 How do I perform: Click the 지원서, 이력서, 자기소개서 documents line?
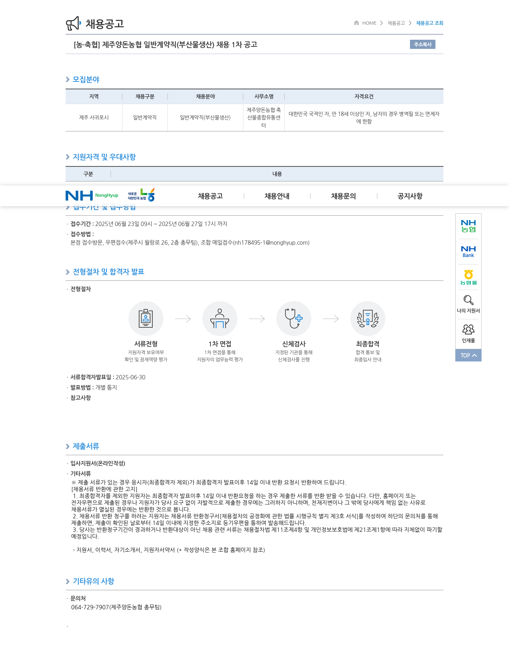coord(169,550)
